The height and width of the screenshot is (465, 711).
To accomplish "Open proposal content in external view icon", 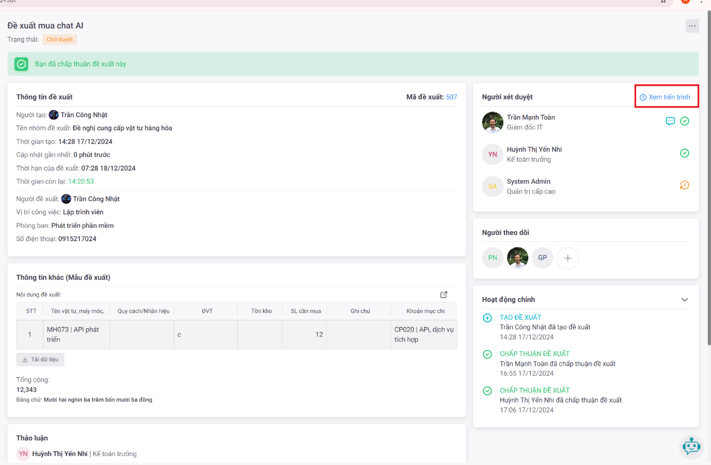I will (443, 295).
